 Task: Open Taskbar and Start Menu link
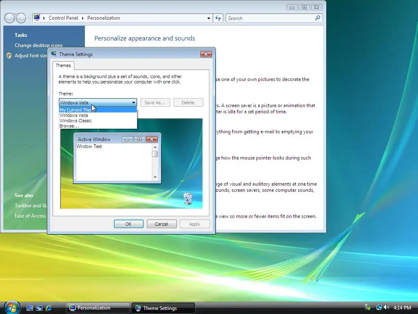pos(31,205)
